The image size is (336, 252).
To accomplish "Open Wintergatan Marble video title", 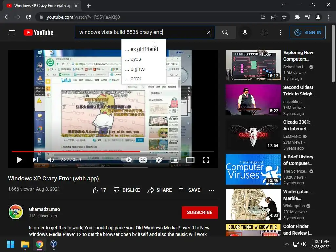I will (297, 195).
